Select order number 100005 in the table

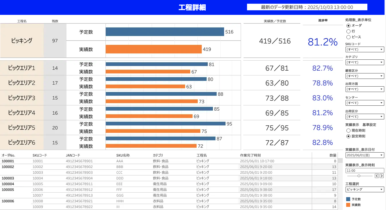pos(8,189)
